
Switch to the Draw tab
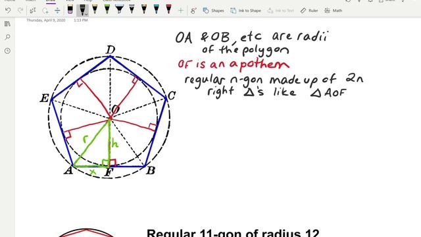pyautogui.click(x=51, y=1)
